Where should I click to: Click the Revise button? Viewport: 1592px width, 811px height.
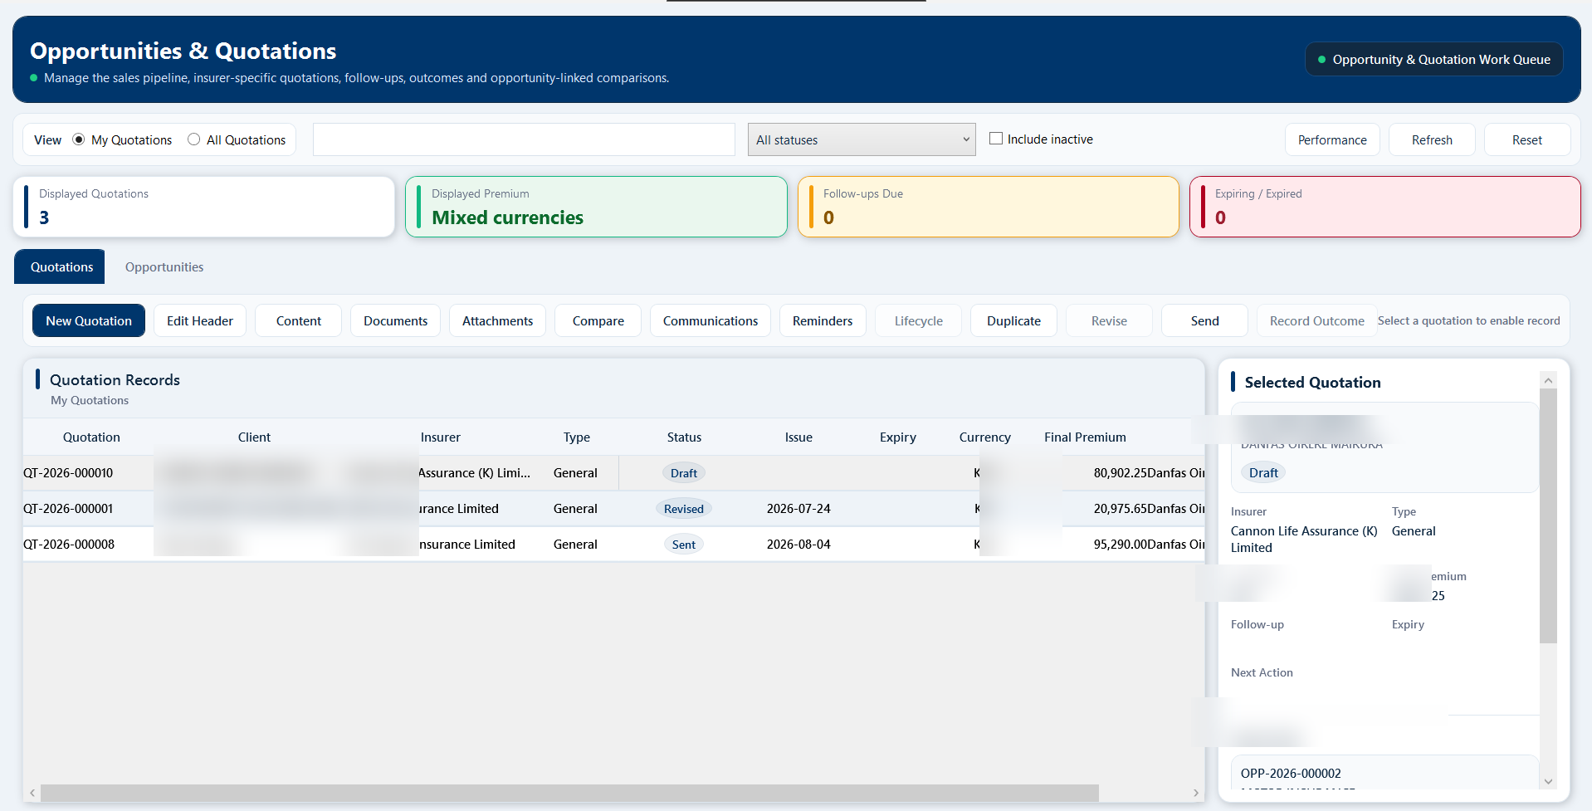click(1109, 320)
